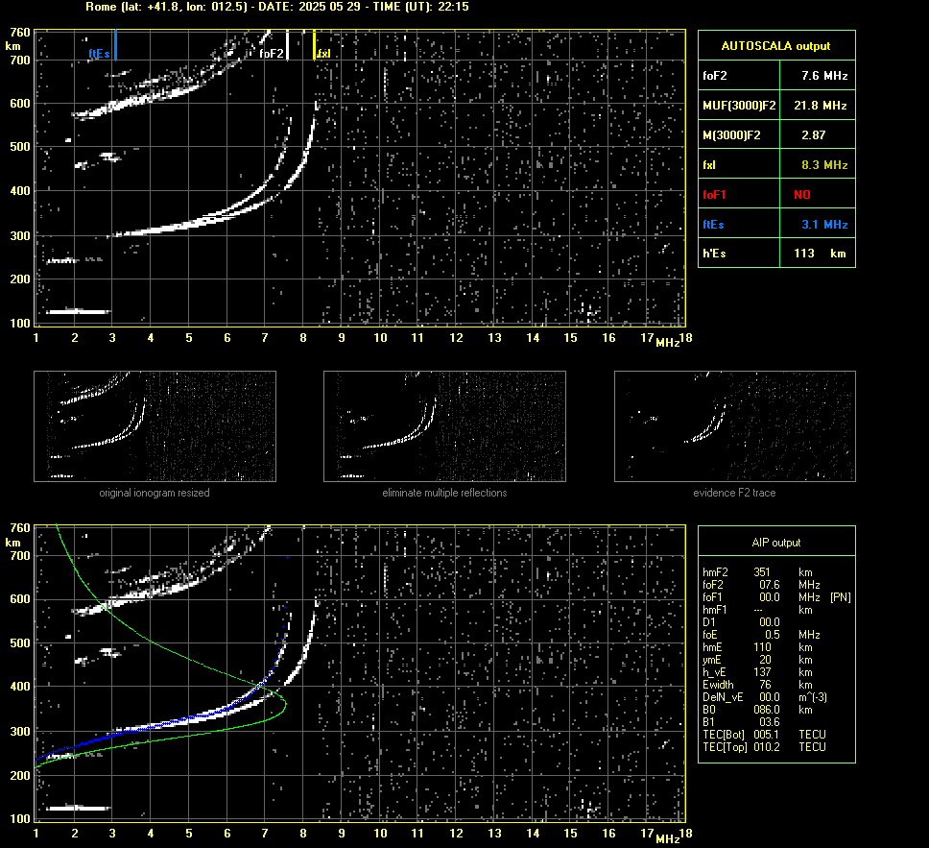Image resolution: width=929 pixels, height=848 pixels.
Task: Click the AUTOSCALA output header
Action: [x=776, y=46]
